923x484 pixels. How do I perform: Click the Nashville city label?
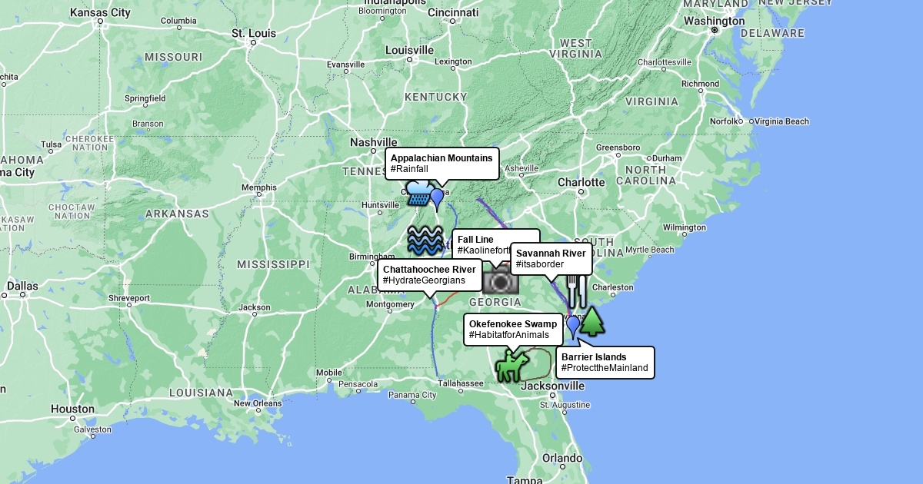[373, 142]
